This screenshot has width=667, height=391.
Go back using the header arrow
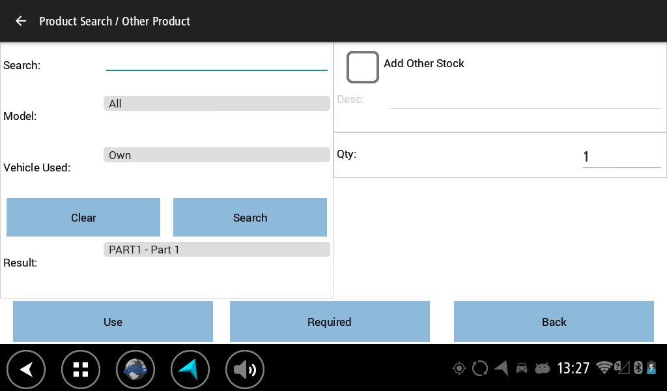point(21,22)
